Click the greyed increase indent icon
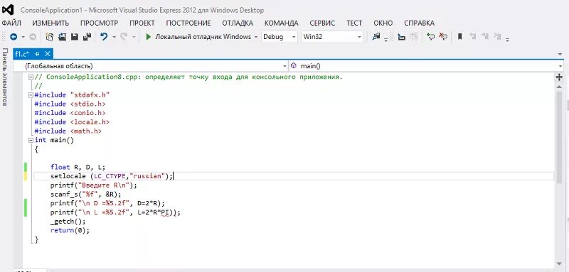 [x=413, y=37]
